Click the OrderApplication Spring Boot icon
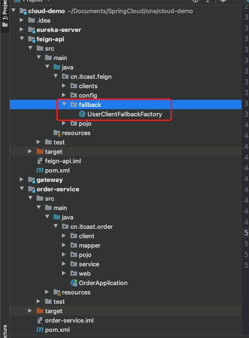The image size is (249, 338). pos(74,283)
